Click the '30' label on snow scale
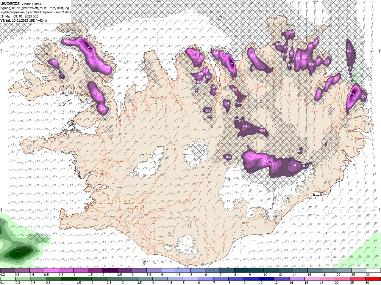 (x=368, y=275)
